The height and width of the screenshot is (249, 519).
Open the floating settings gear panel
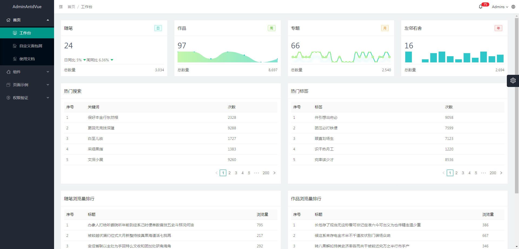pyautogui.click(x=513, y=80)
